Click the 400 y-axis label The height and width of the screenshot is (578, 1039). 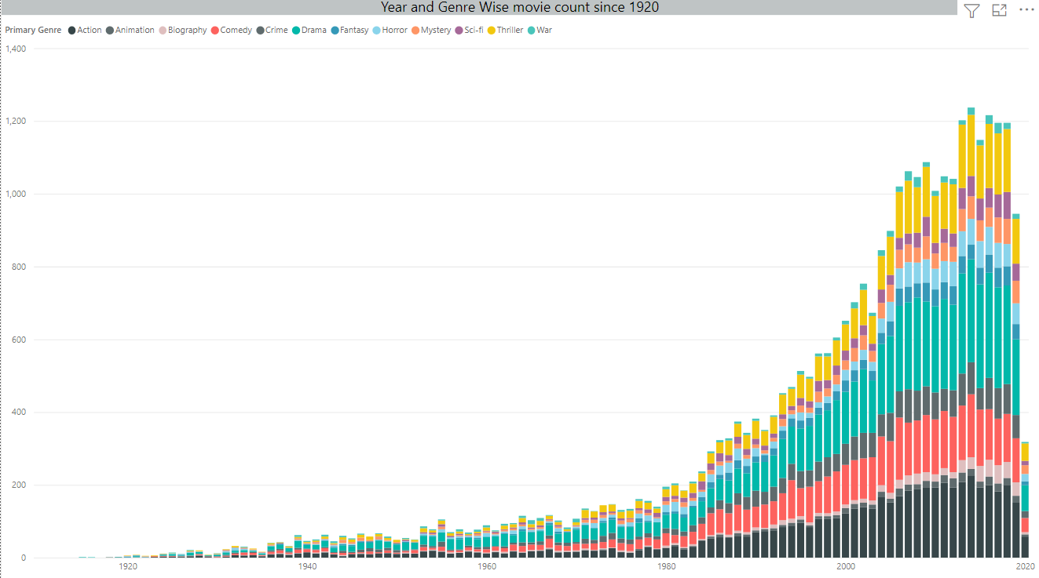[x=20, y=413]
